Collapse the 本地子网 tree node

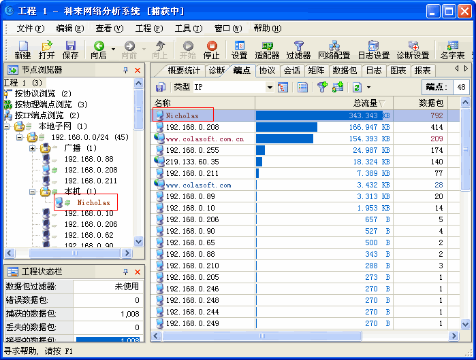coord(7,126)
